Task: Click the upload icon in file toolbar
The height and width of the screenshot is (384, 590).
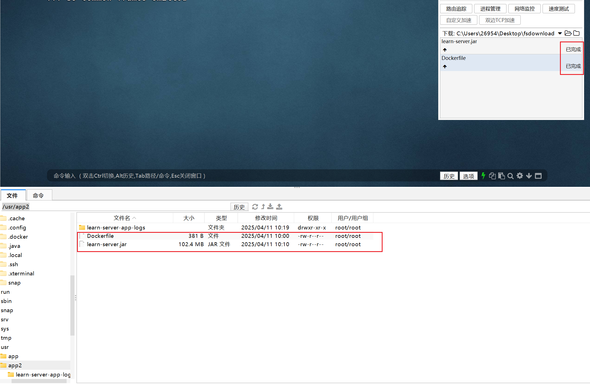Action: (x=279, y=207)
